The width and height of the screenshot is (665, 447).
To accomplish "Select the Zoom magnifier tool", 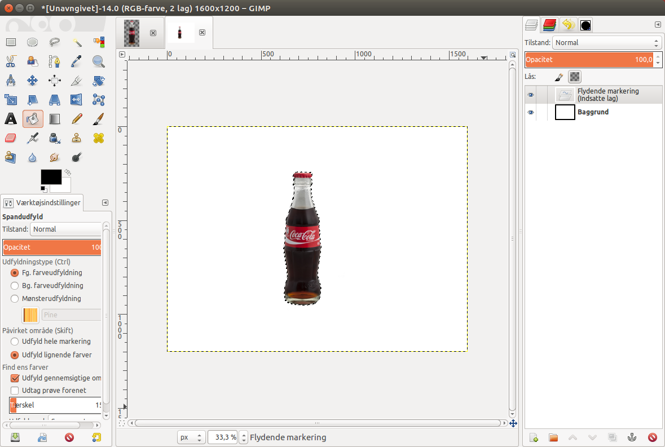I will (99, 61).
